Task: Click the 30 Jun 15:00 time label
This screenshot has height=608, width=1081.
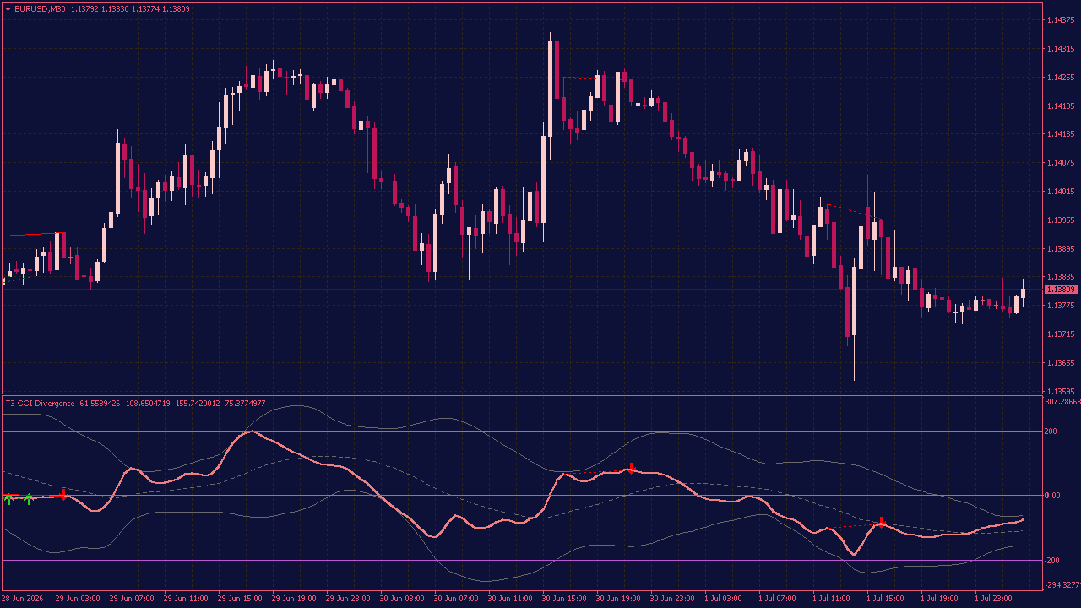Action: point(564,598)
